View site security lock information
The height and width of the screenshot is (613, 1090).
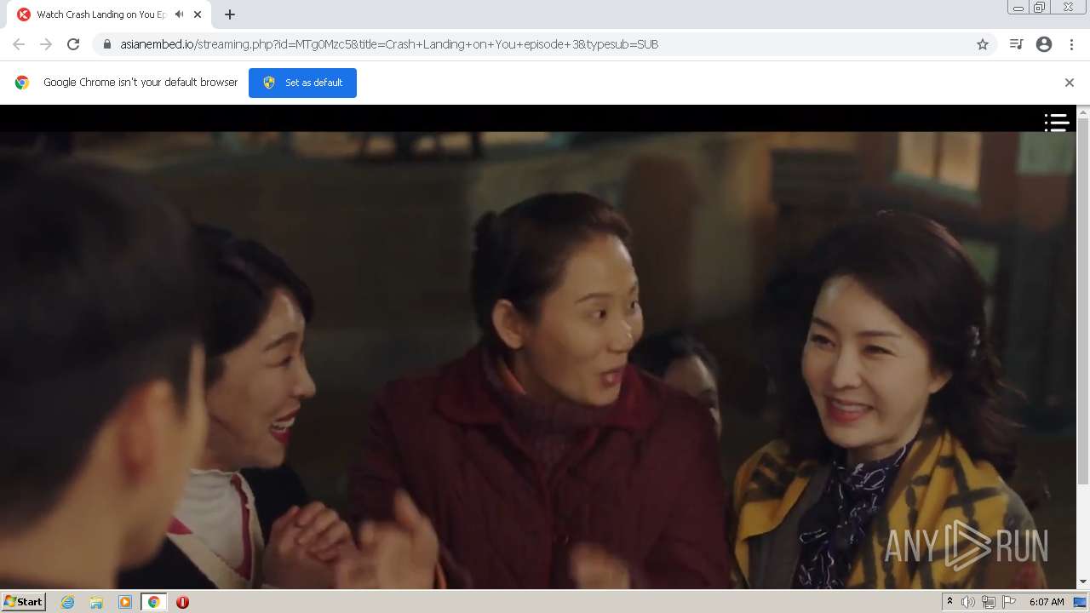(107, 44)
